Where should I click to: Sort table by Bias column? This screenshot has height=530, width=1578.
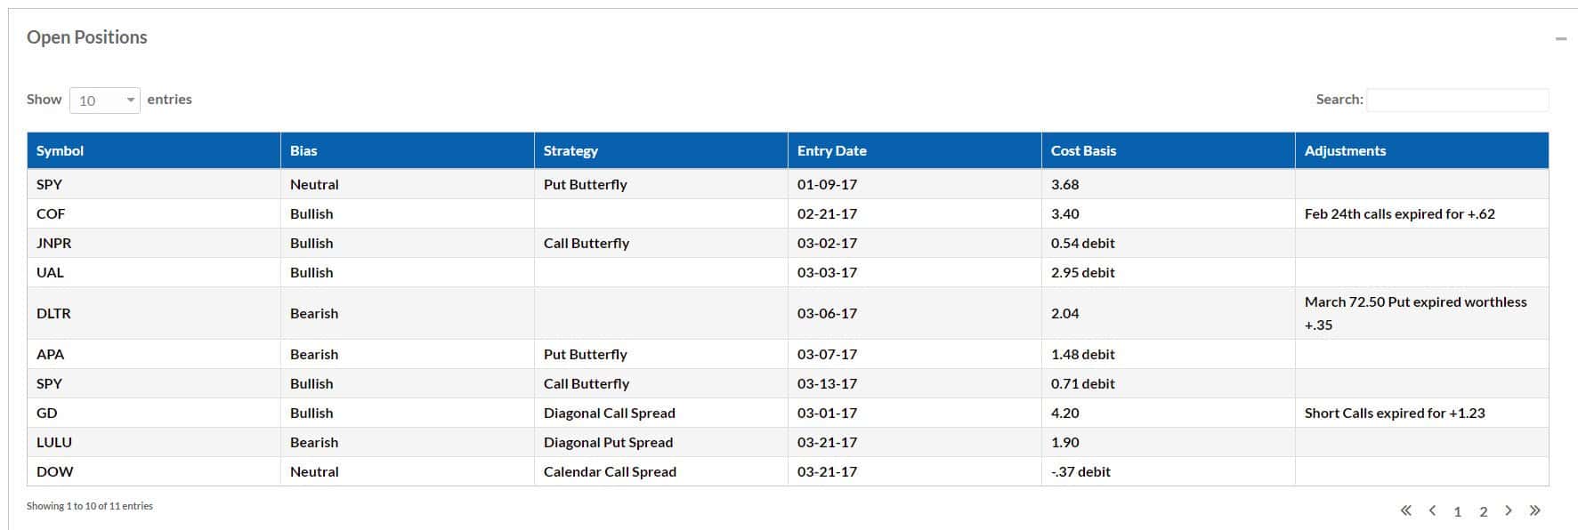pos(408,150)
